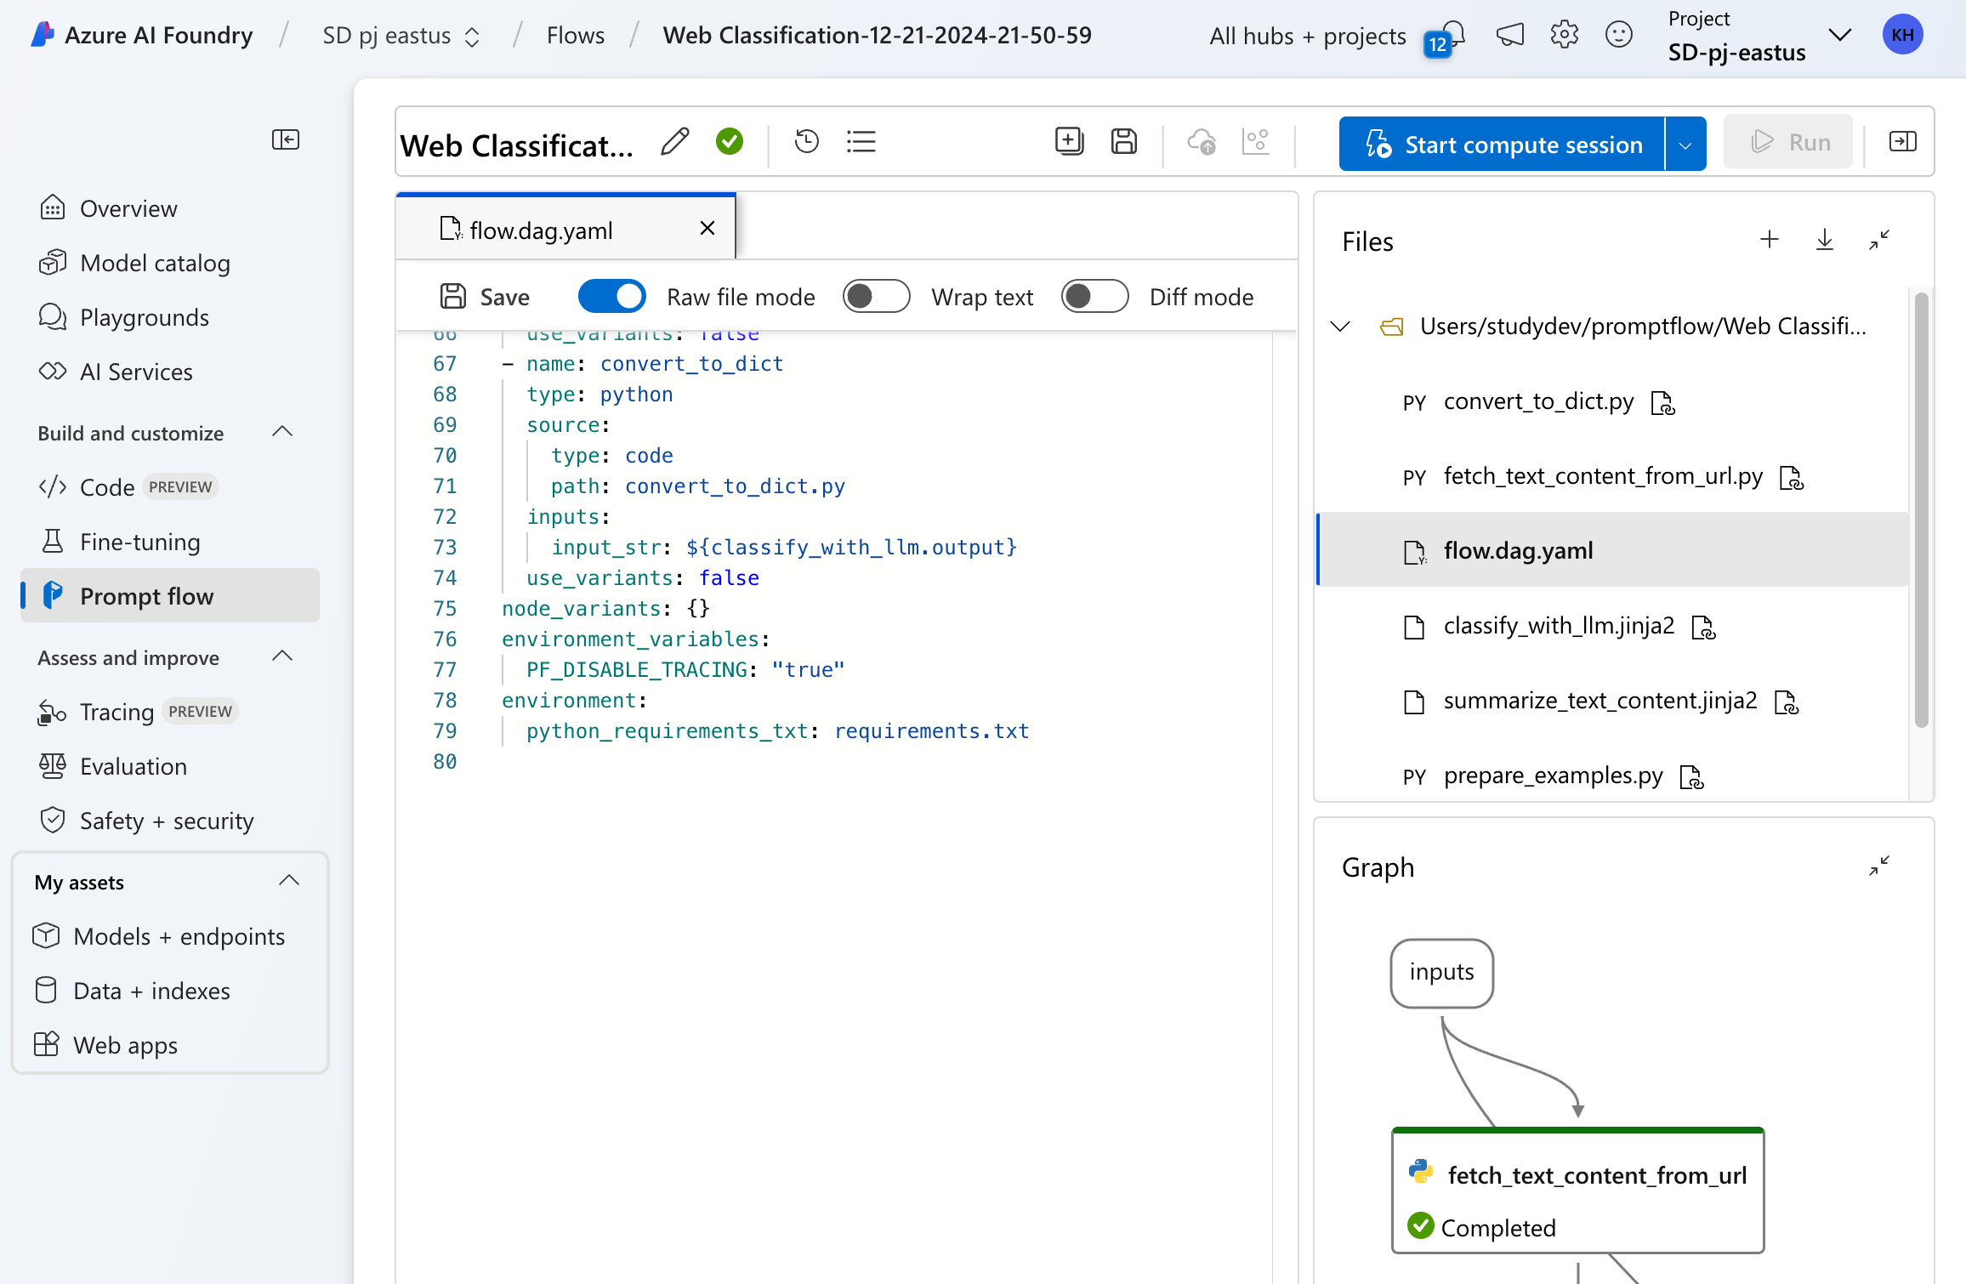1966x1284 pixels.
Task: Download files using the Files download icon
Action: 1825,240
